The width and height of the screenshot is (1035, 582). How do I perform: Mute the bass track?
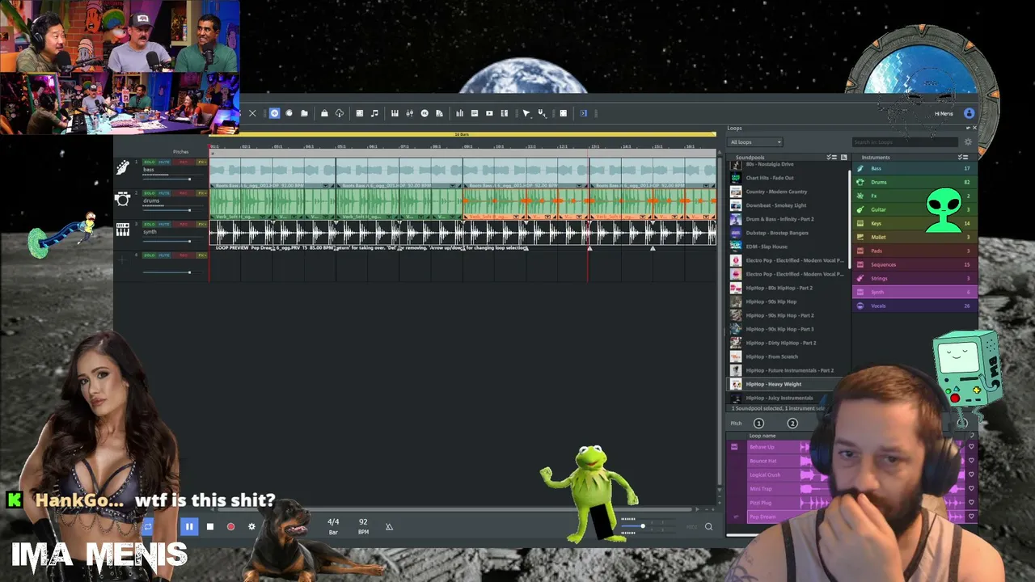pyautogui.click(x=164, y=162)
